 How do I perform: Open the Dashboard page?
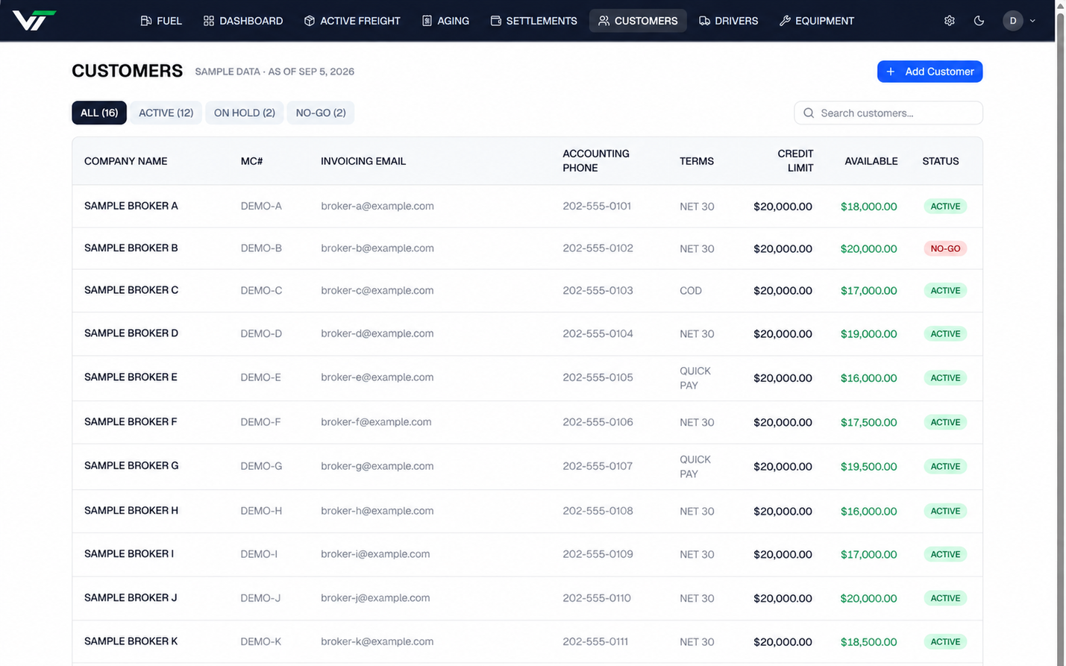(243, 21)
